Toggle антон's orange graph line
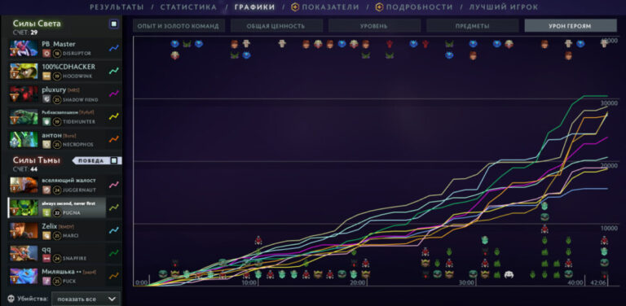626x306 pixels. click(x=114, y=139)
